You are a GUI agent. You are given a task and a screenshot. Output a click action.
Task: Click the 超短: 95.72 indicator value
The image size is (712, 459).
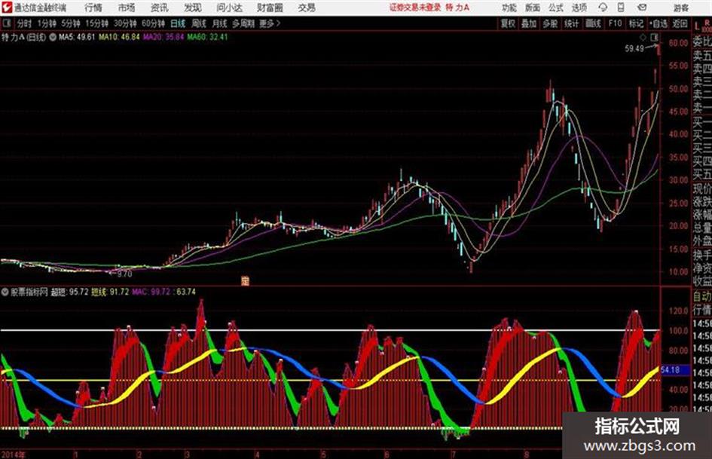point(69,292)
